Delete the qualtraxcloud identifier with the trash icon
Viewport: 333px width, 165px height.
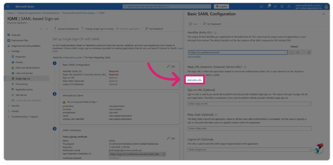(x=309, y=52)
